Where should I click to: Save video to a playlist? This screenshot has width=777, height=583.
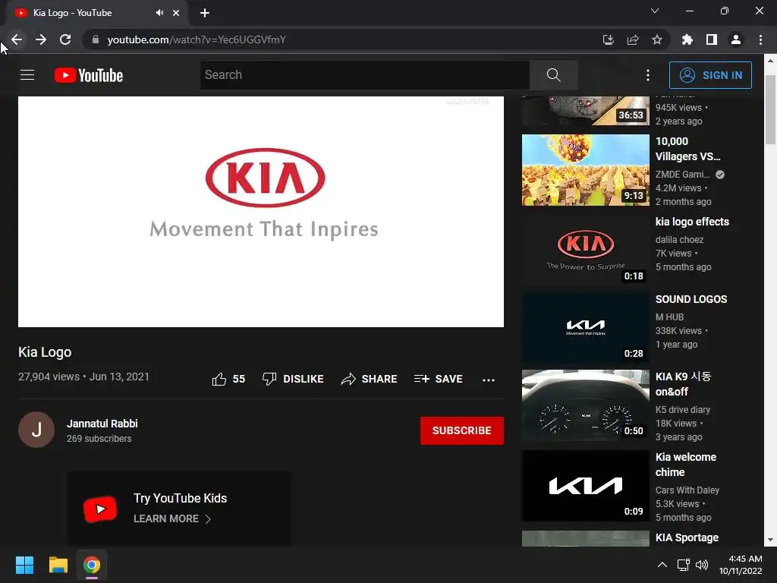coord(439,380)
